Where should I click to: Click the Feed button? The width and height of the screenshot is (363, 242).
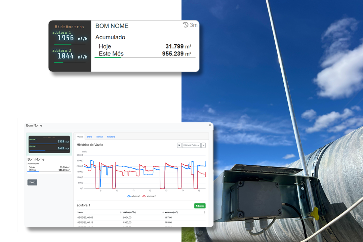(32, 182)
